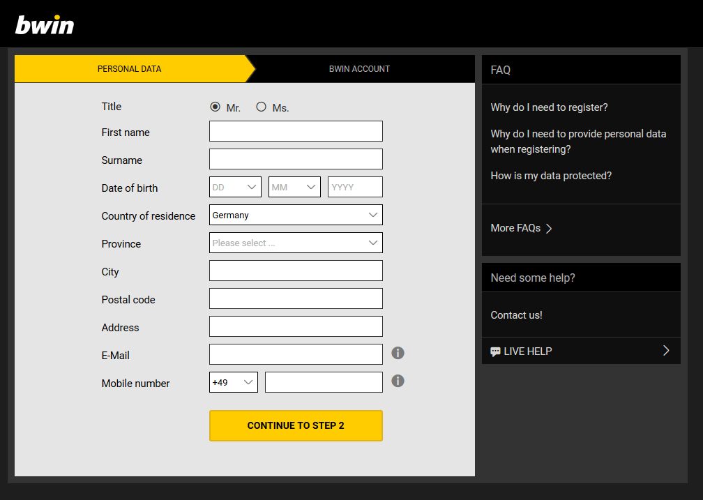Viewport: 703px width, 500px height.
Task: Click the Contact us! link
Action: click(x=517, y=315)
